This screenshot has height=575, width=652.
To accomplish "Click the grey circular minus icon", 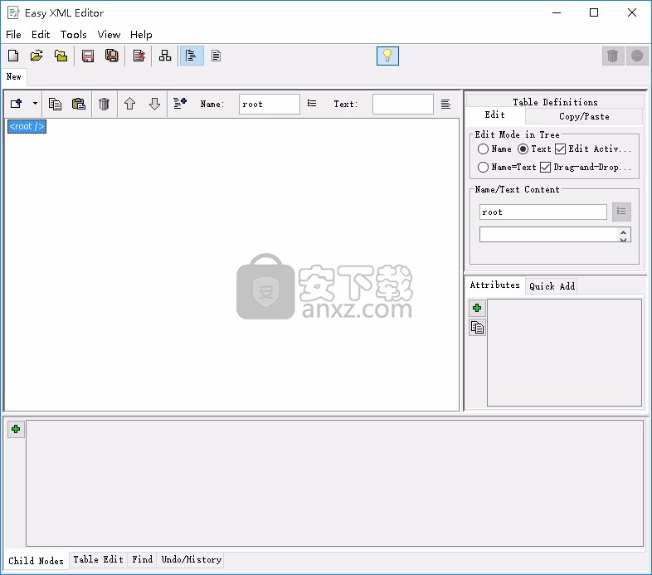I will click(x=636, y=56).
